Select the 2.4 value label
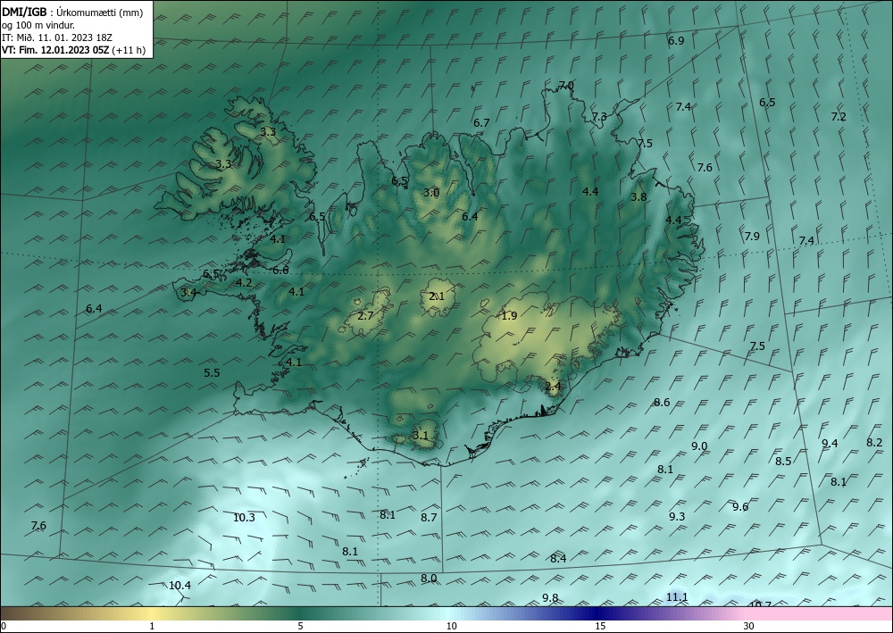The height and width of the screenshot is (633, 893). click(553, 387)
